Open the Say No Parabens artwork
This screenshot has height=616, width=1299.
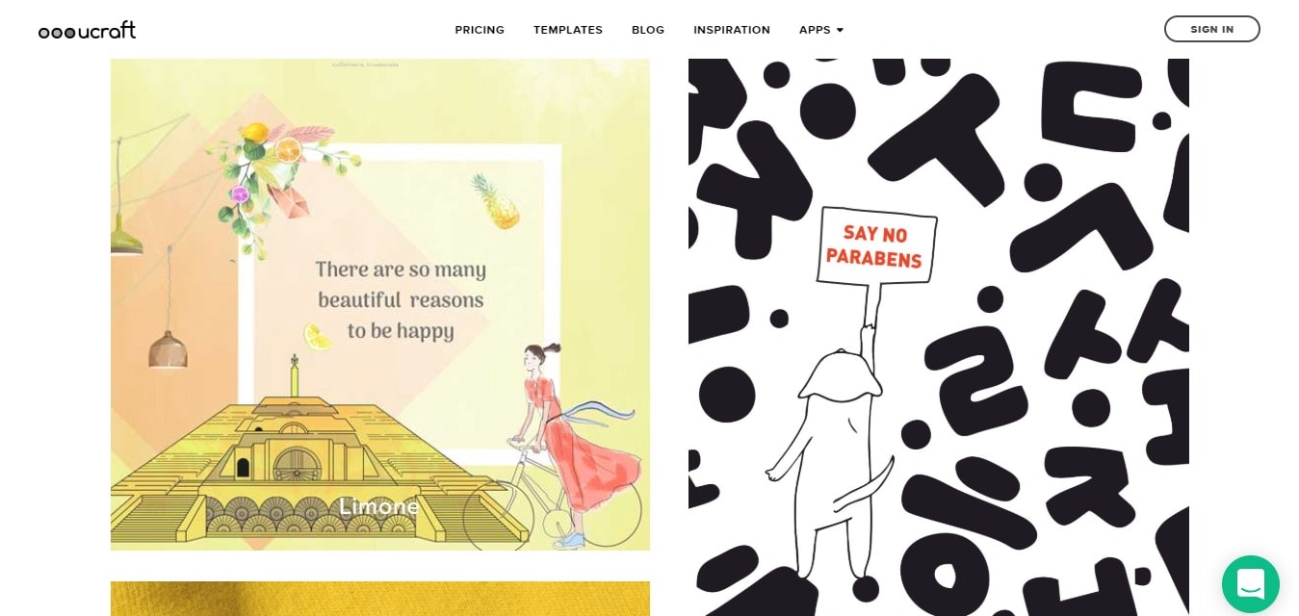point(939,337)
